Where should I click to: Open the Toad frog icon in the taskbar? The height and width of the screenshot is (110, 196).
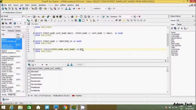[x=74, y=107]
